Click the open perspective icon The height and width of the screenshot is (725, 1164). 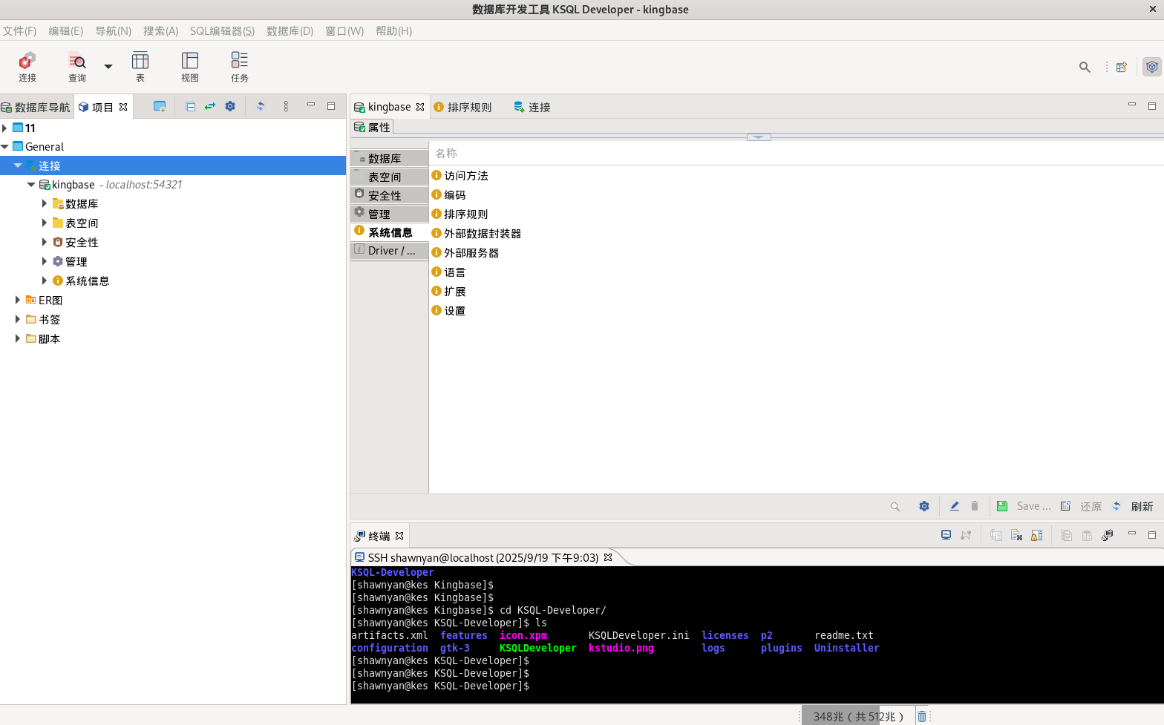[1122, 67]
